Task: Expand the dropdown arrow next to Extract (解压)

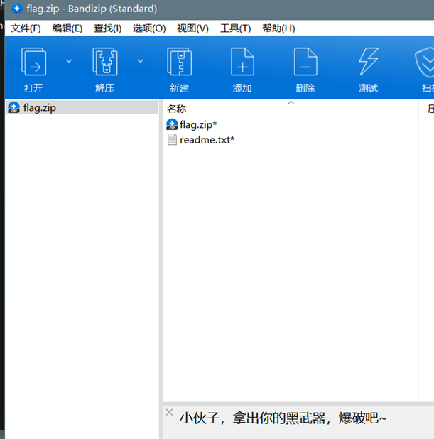Action: point(140,61)
